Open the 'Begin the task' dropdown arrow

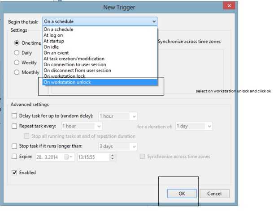[154, 21]
